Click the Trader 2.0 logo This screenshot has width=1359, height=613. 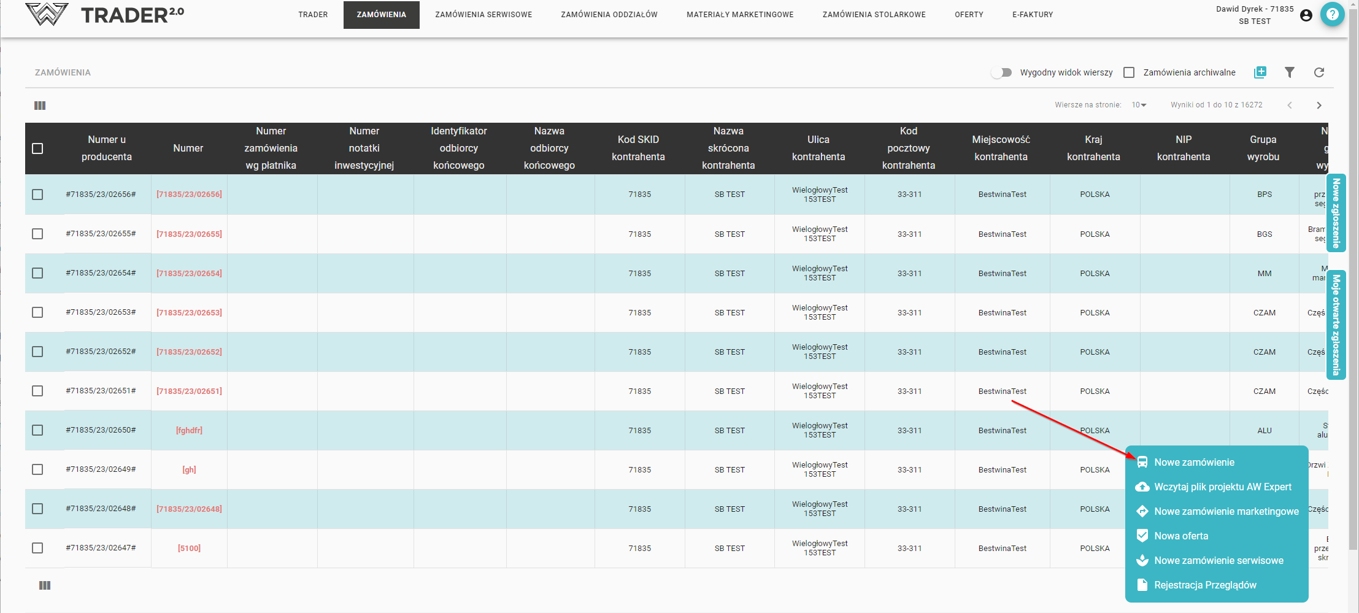(x=104, y=15)
